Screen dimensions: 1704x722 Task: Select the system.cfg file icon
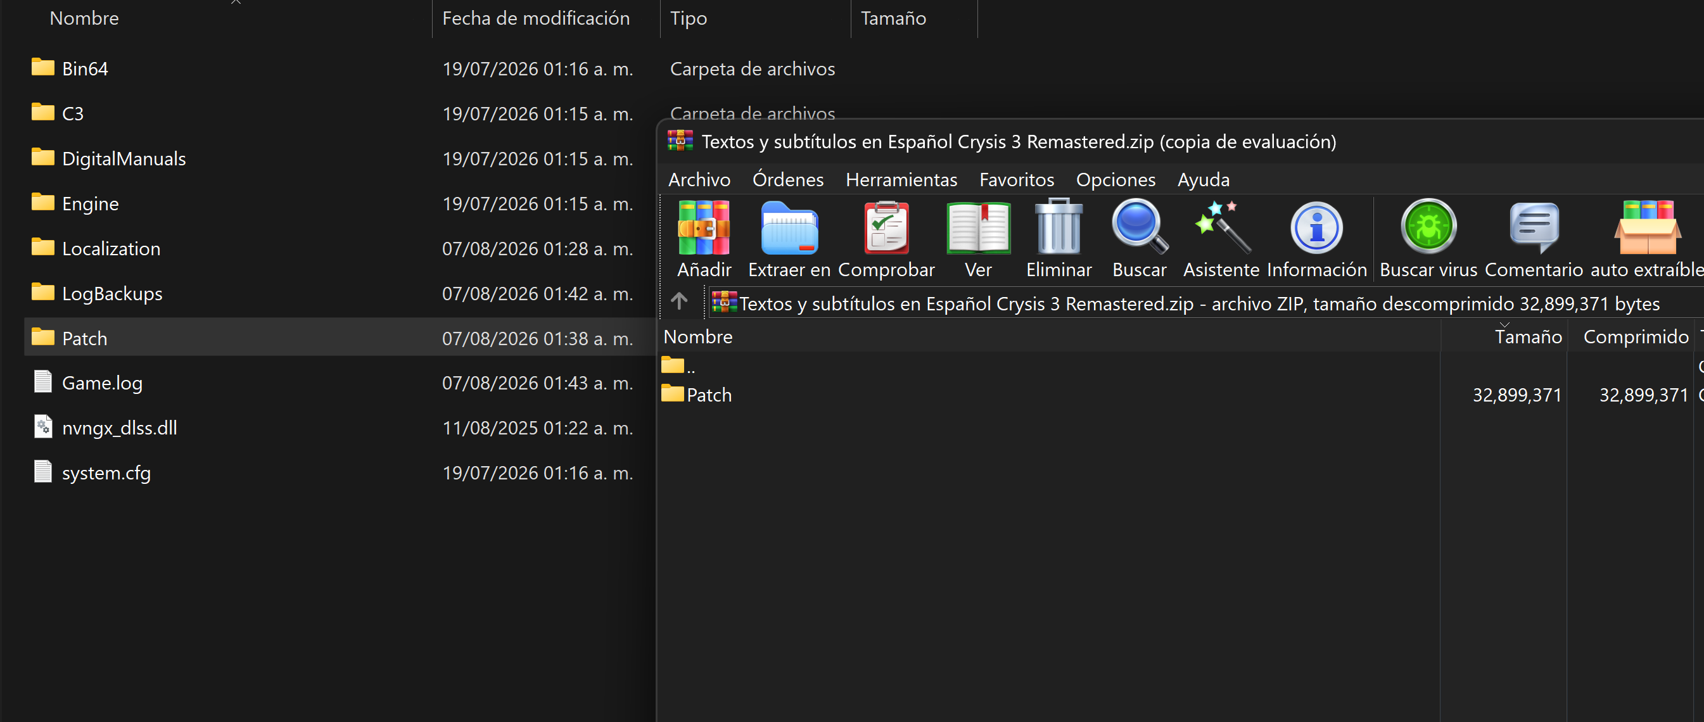(x=43, y=471)
